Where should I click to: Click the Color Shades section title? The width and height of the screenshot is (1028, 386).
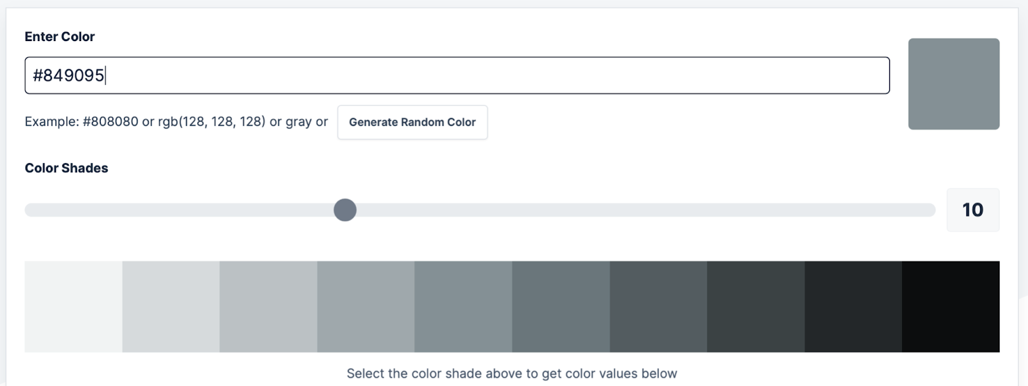(66, 168)
